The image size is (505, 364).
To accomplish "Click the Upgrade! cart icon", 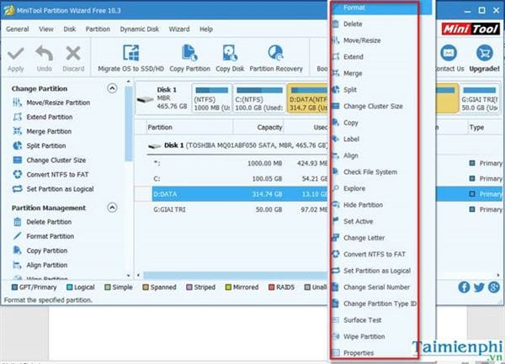I will 485,53.
